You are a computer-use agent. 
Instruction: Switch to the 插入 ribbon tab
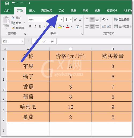click(32, 10)
